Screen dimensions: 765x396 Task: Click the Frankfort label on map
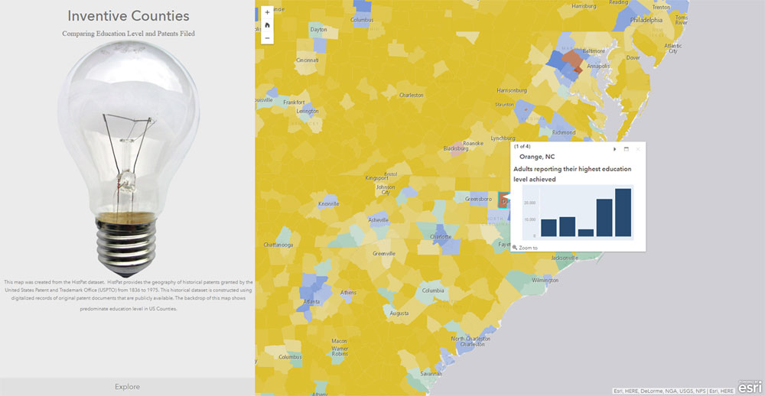tap(294, 102)
